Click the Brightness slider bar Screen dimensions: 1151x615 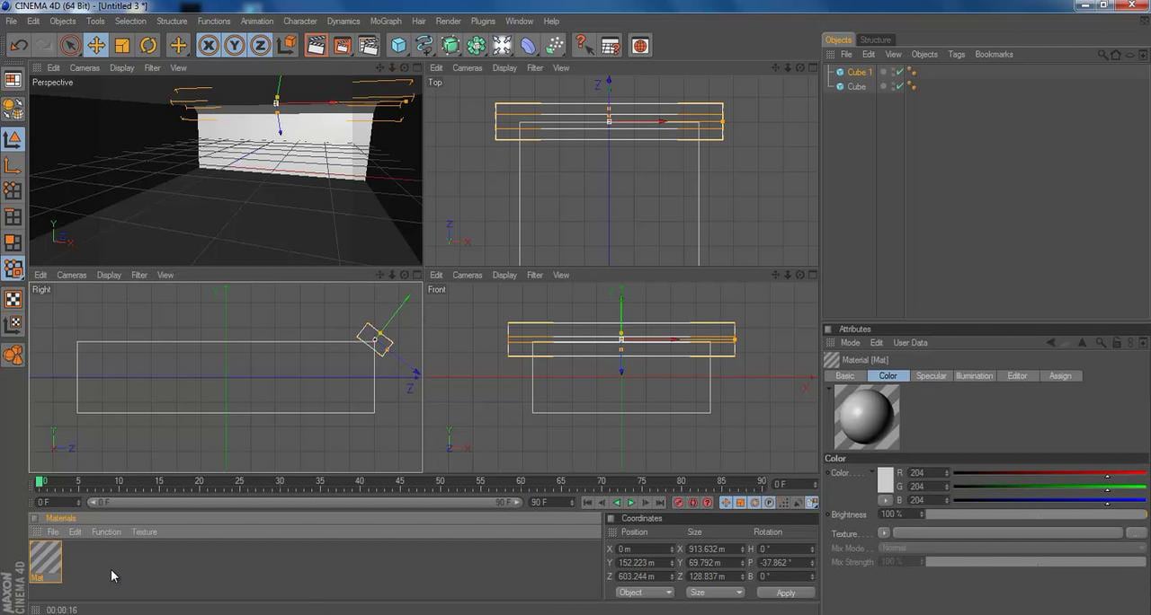pos(1036,514)
